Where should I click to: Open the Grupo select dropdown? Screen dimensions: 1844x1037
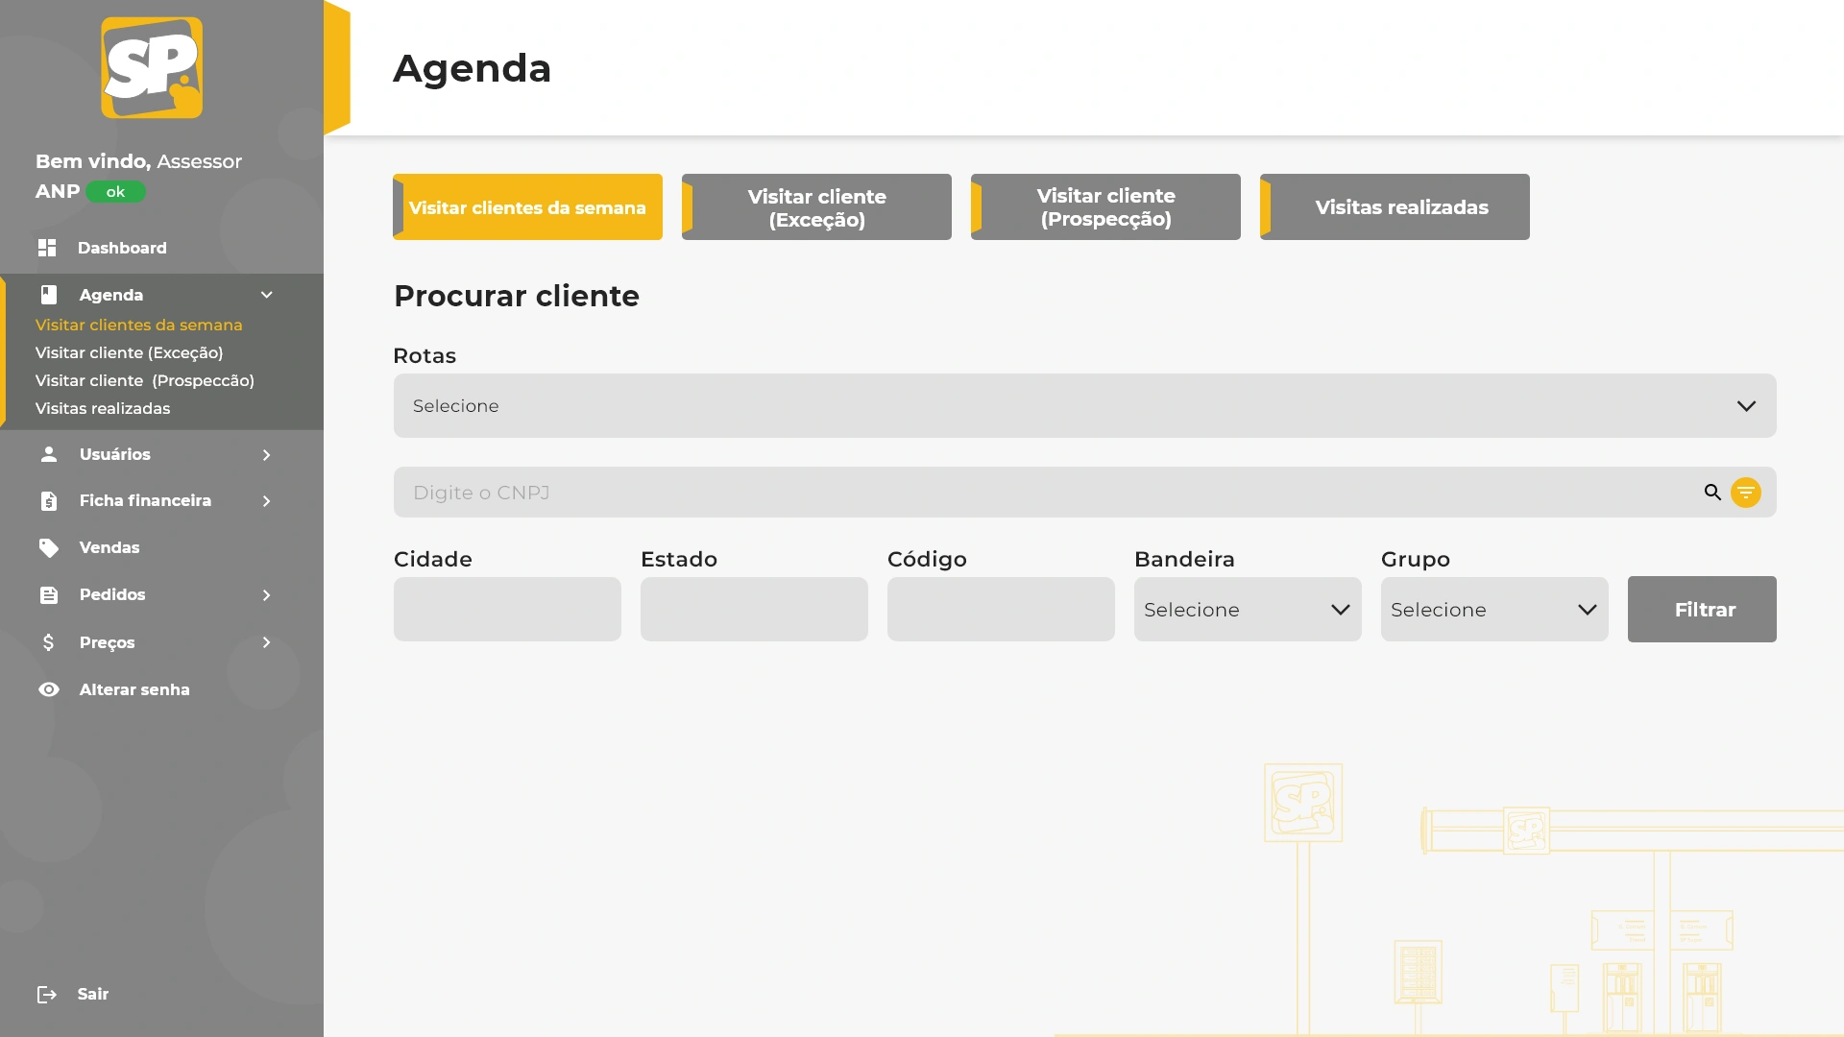1493,610
